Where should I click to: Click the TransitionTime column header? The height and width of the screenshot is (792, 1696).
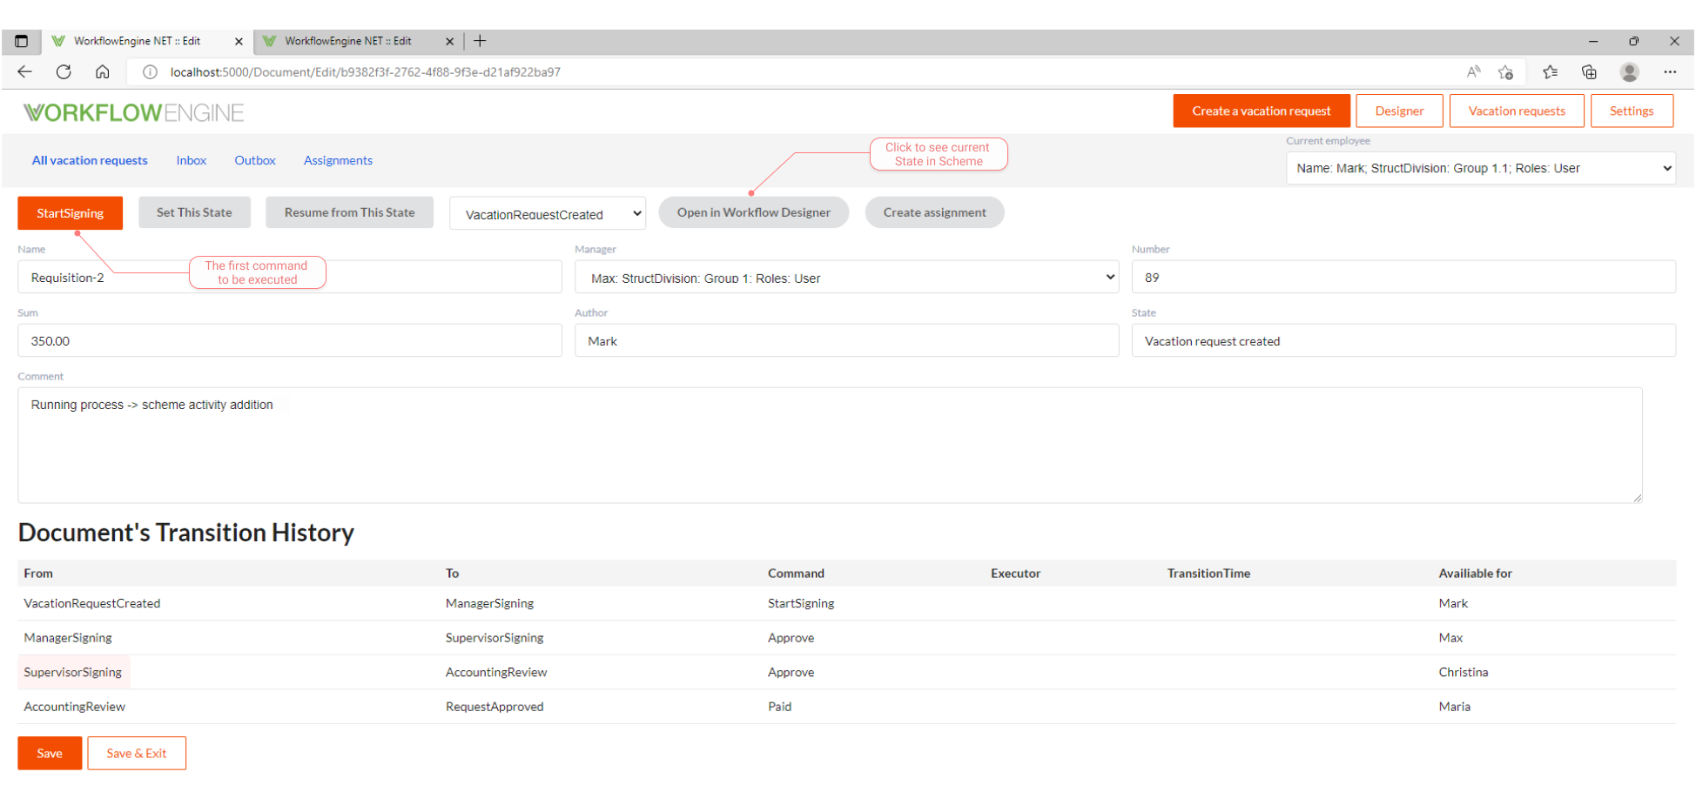tap(1208, 574)
